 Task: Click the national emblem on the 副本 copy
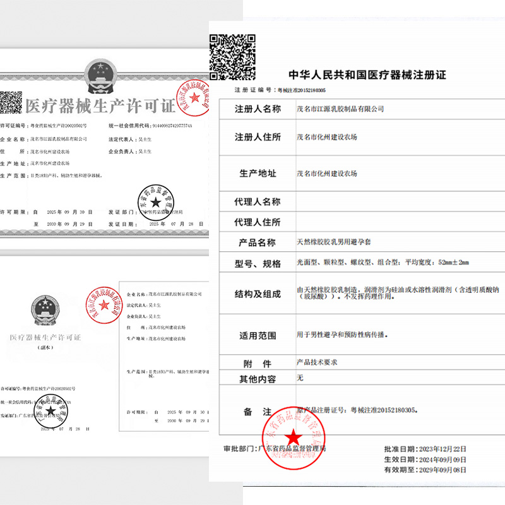coord(45,310)
